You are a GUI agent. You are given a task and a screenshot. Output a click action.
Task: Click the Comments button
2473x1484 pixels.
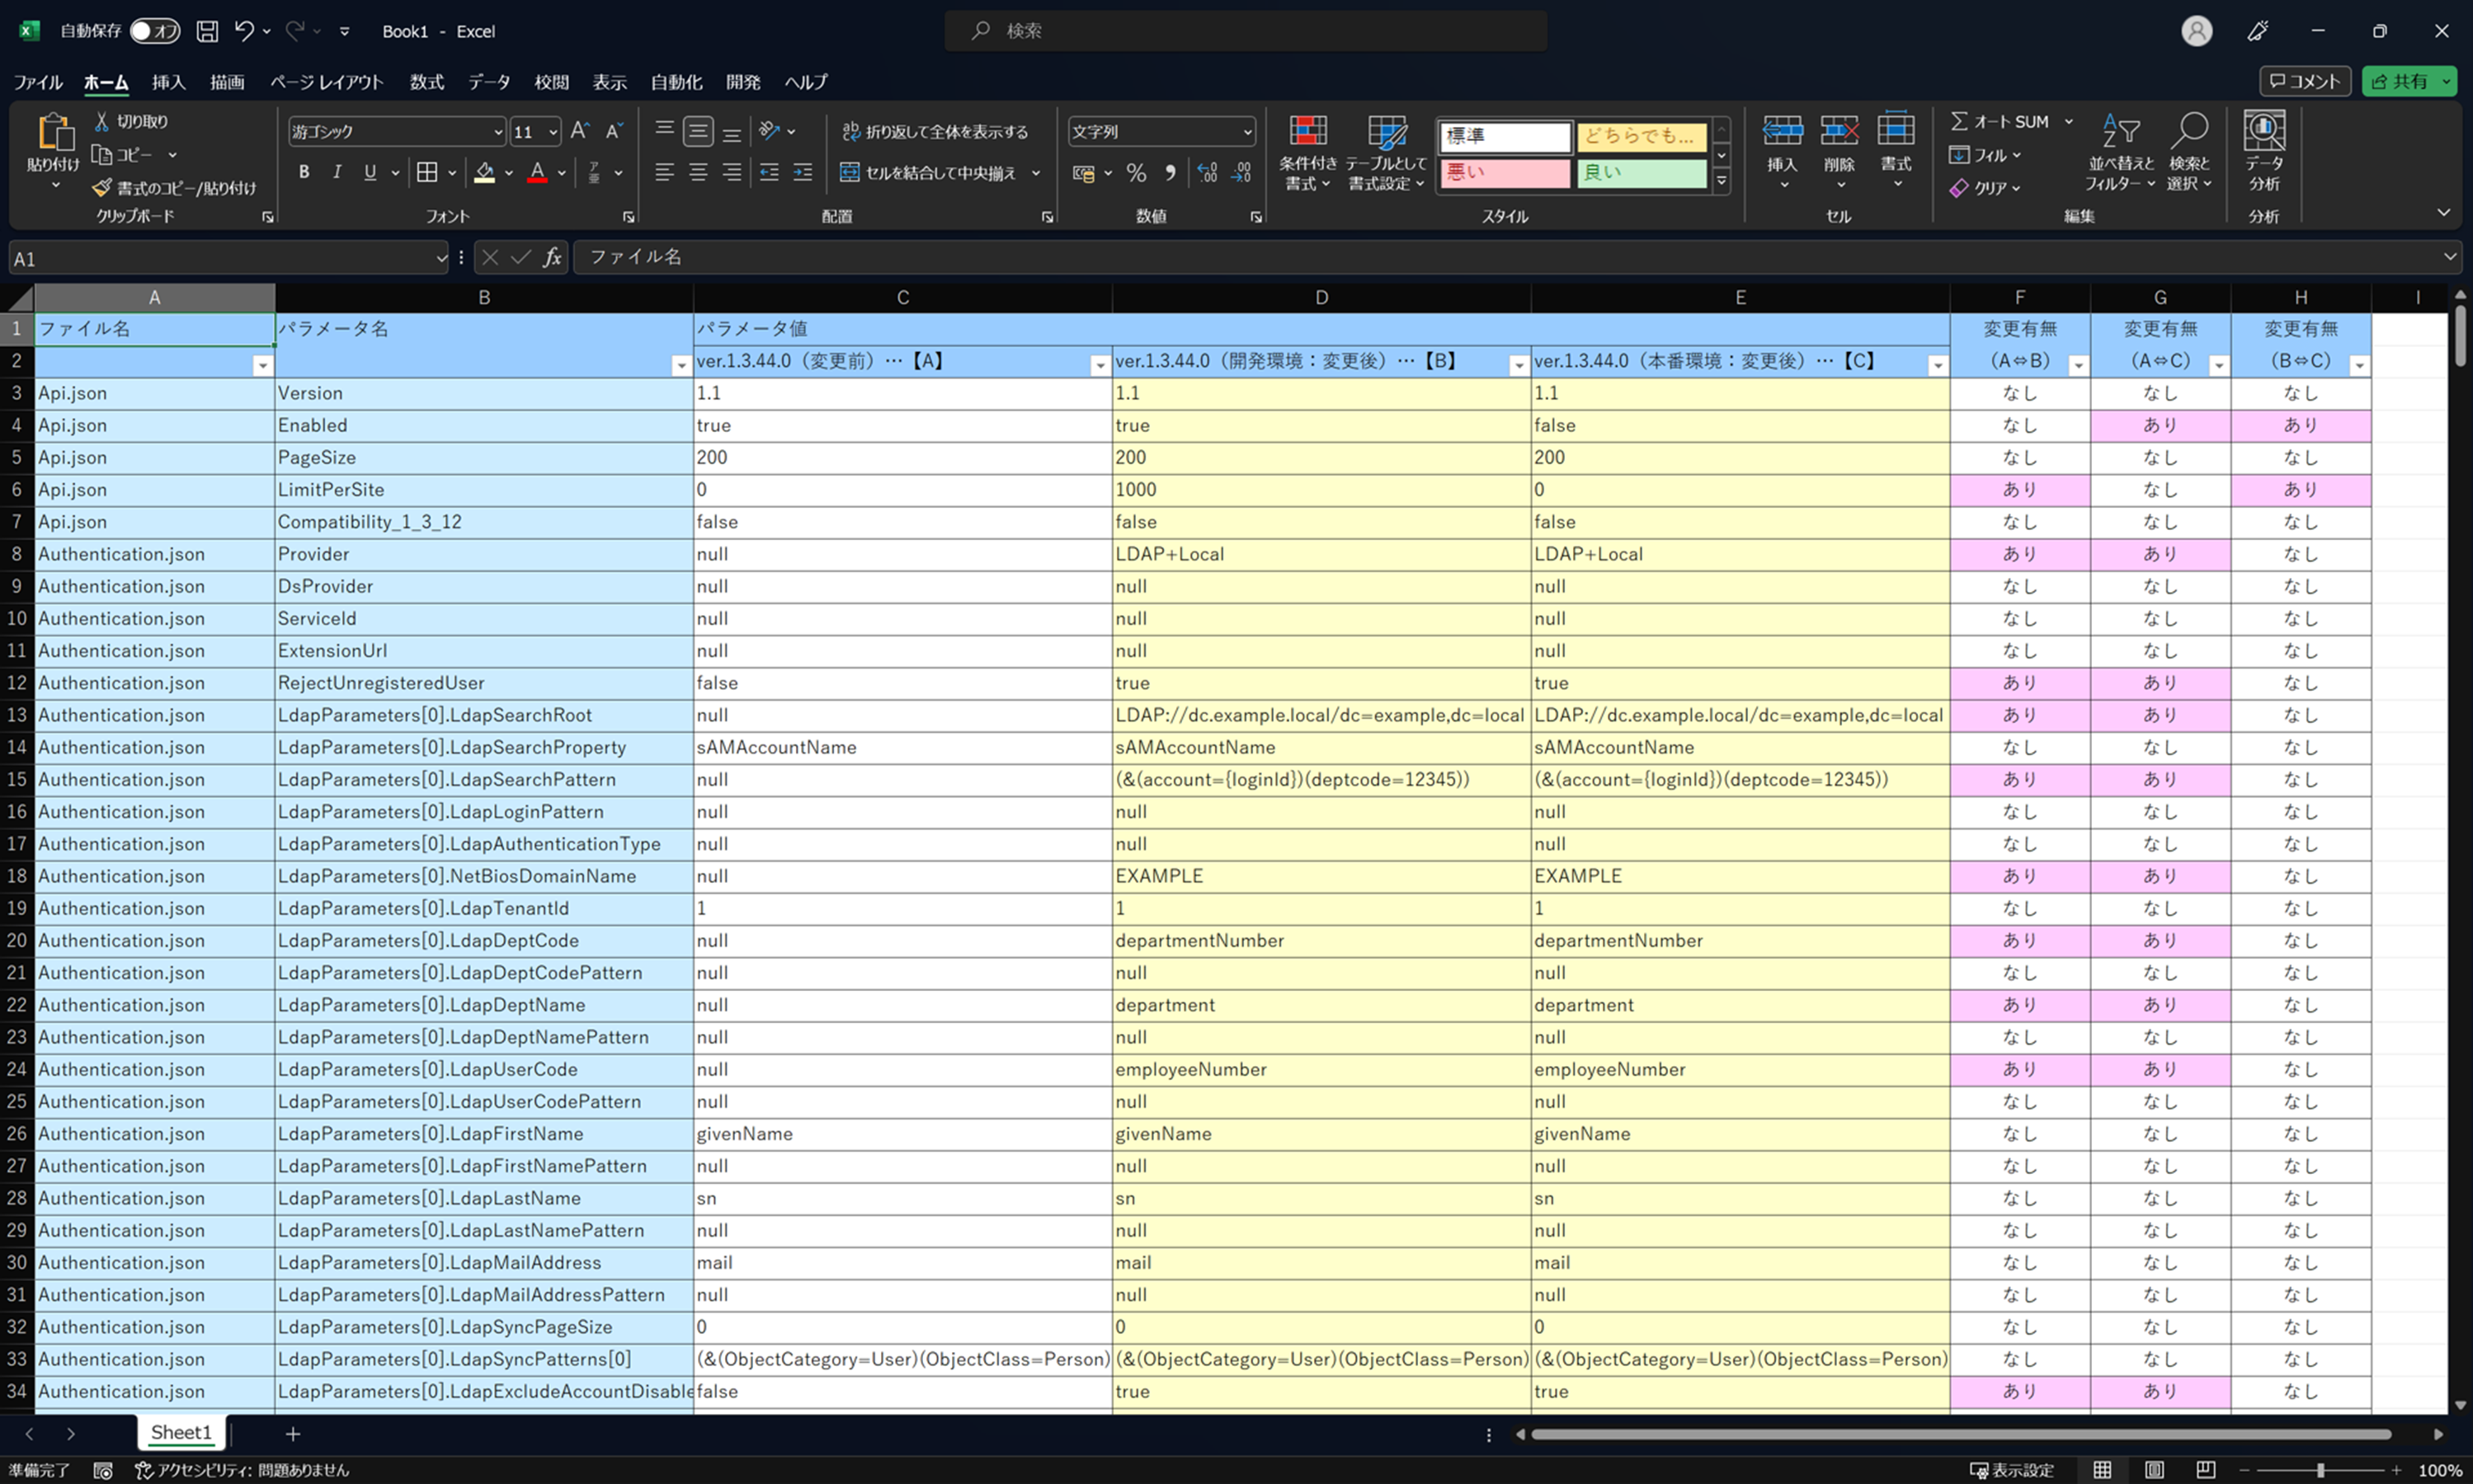point(2306,81)
